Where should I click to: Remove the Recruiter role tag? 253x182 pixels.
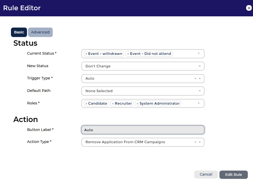click(x=113, y=104)
